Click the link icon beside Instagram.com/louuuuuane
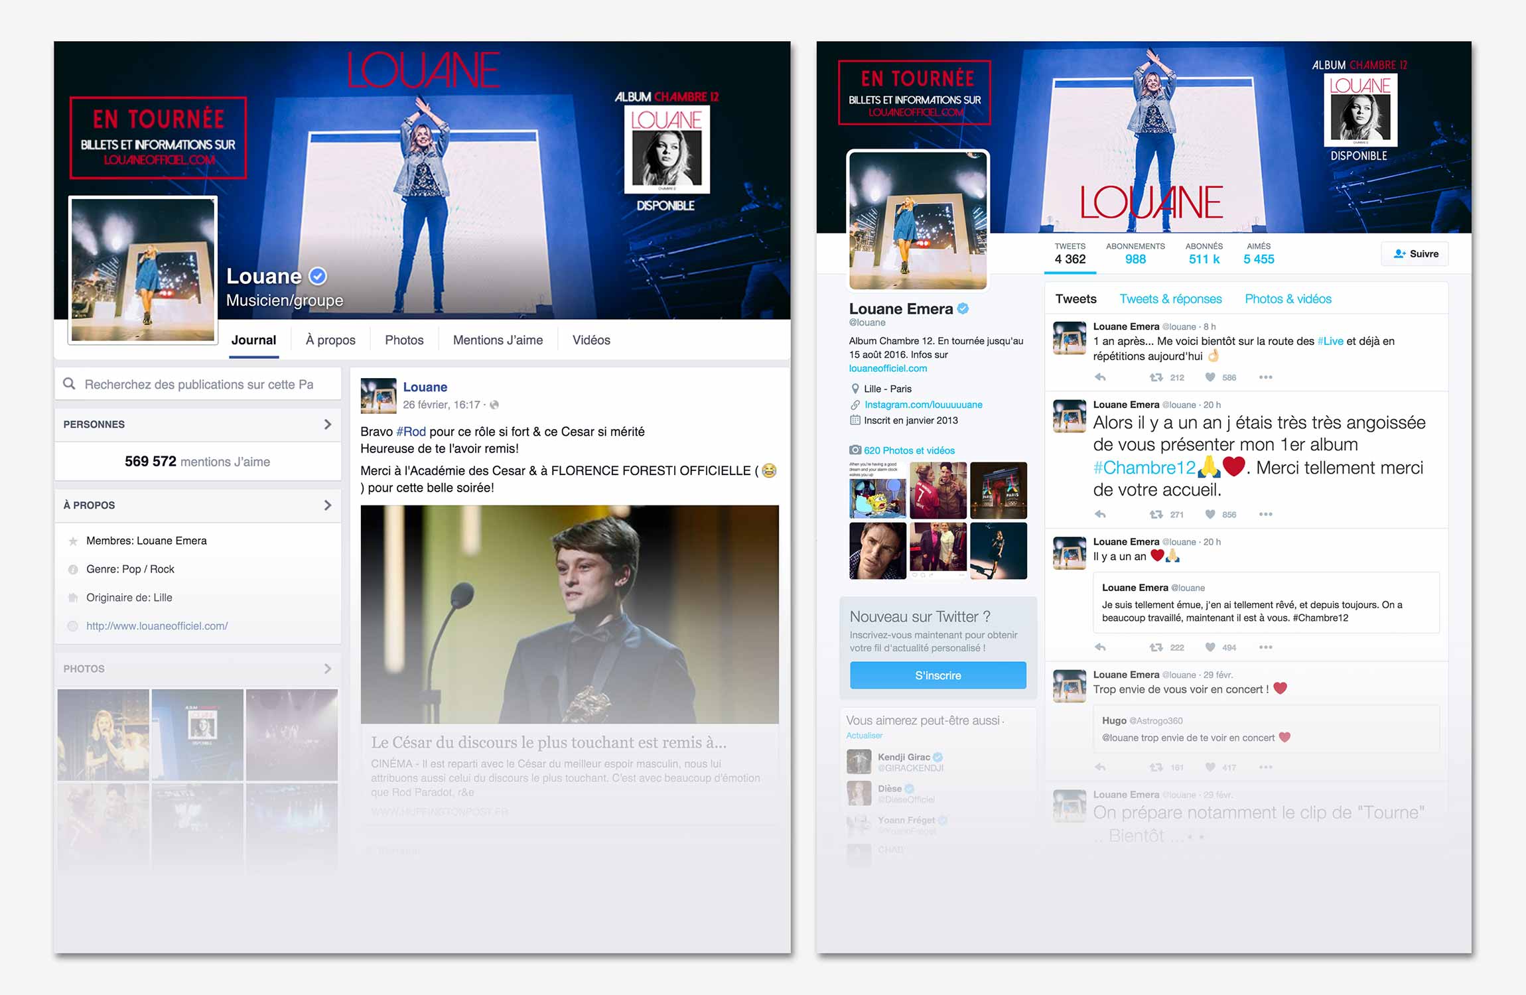The height and width of the screenshot is (995, 1526). click(x=855, y=405)
